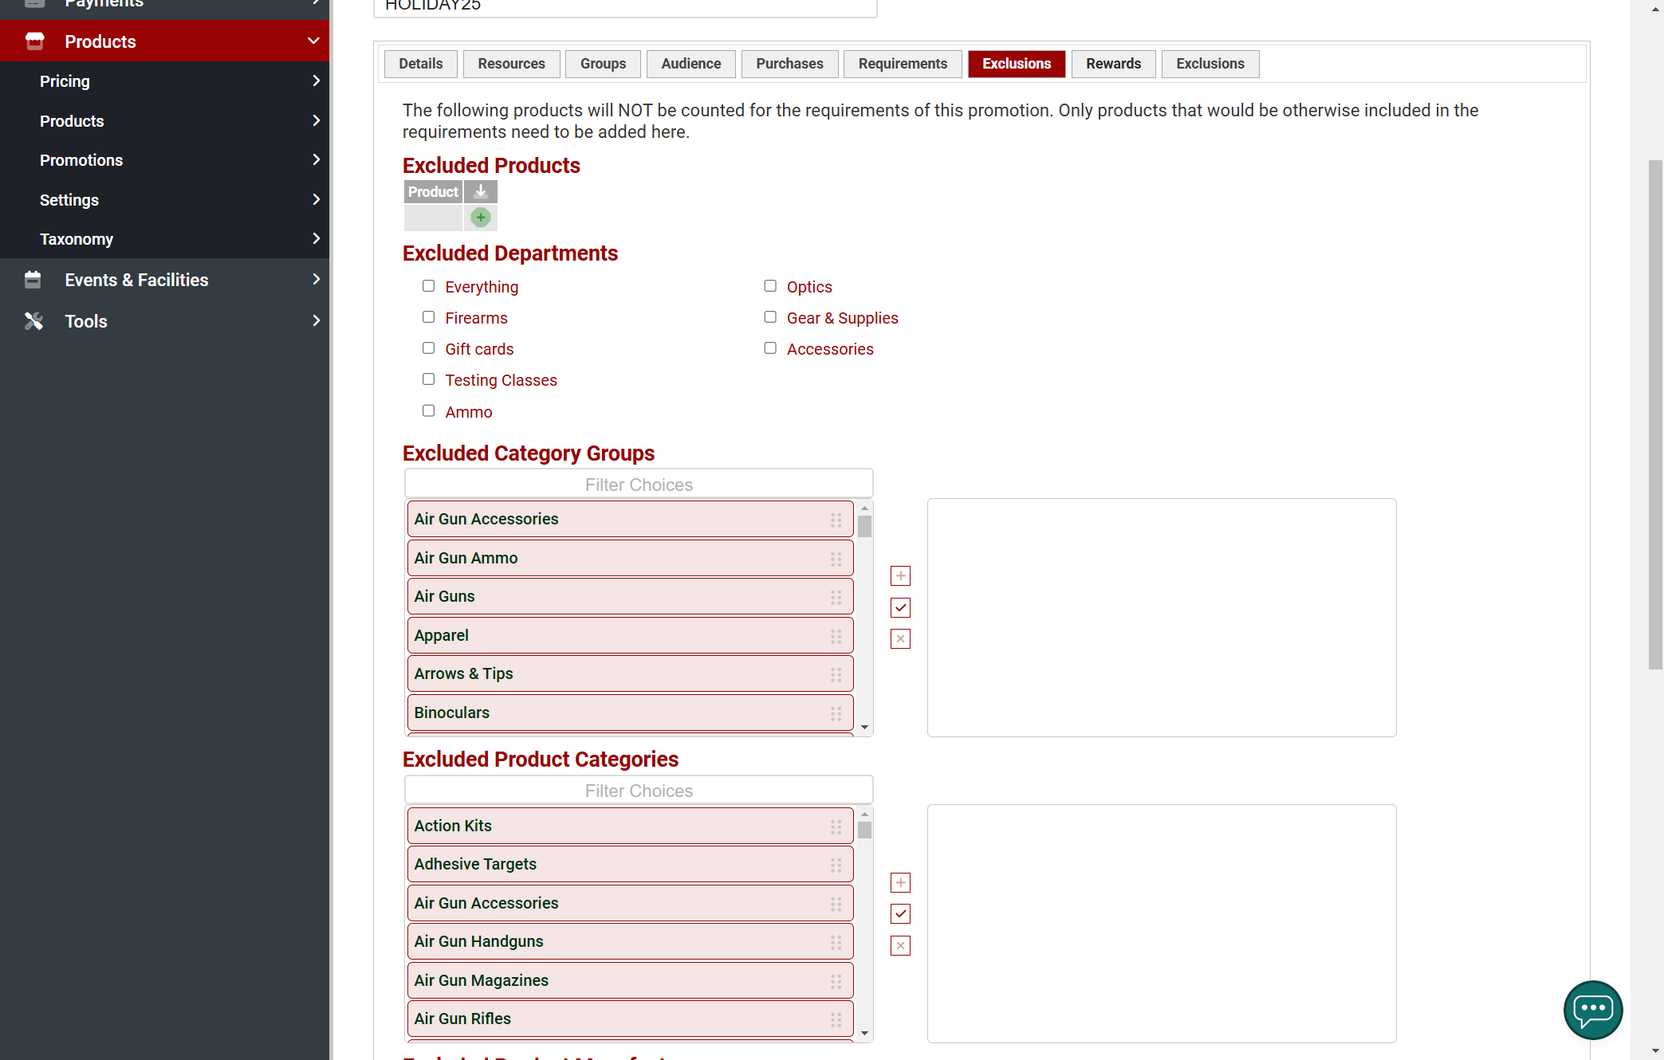
Task: Click the download icon beside the Product header
Action: point(481,192)
